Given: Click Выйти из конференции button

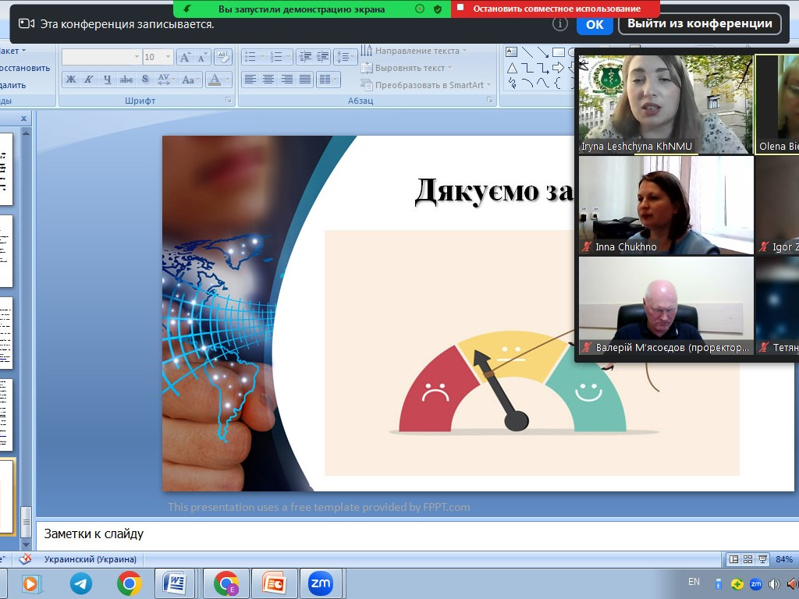Looking at the screenshot, I should pos(700,24).
